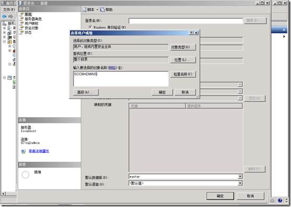Click the 对象类型(O)... button
Image resolution: width=291 pixels, height=207 pixels.
pyautogui.click(x=183, y=47)
